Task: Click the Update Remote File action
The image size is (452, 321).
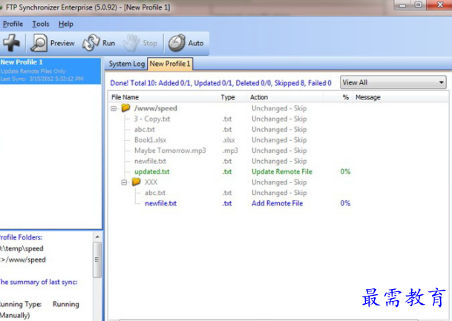Action: (x=282, y=171)
